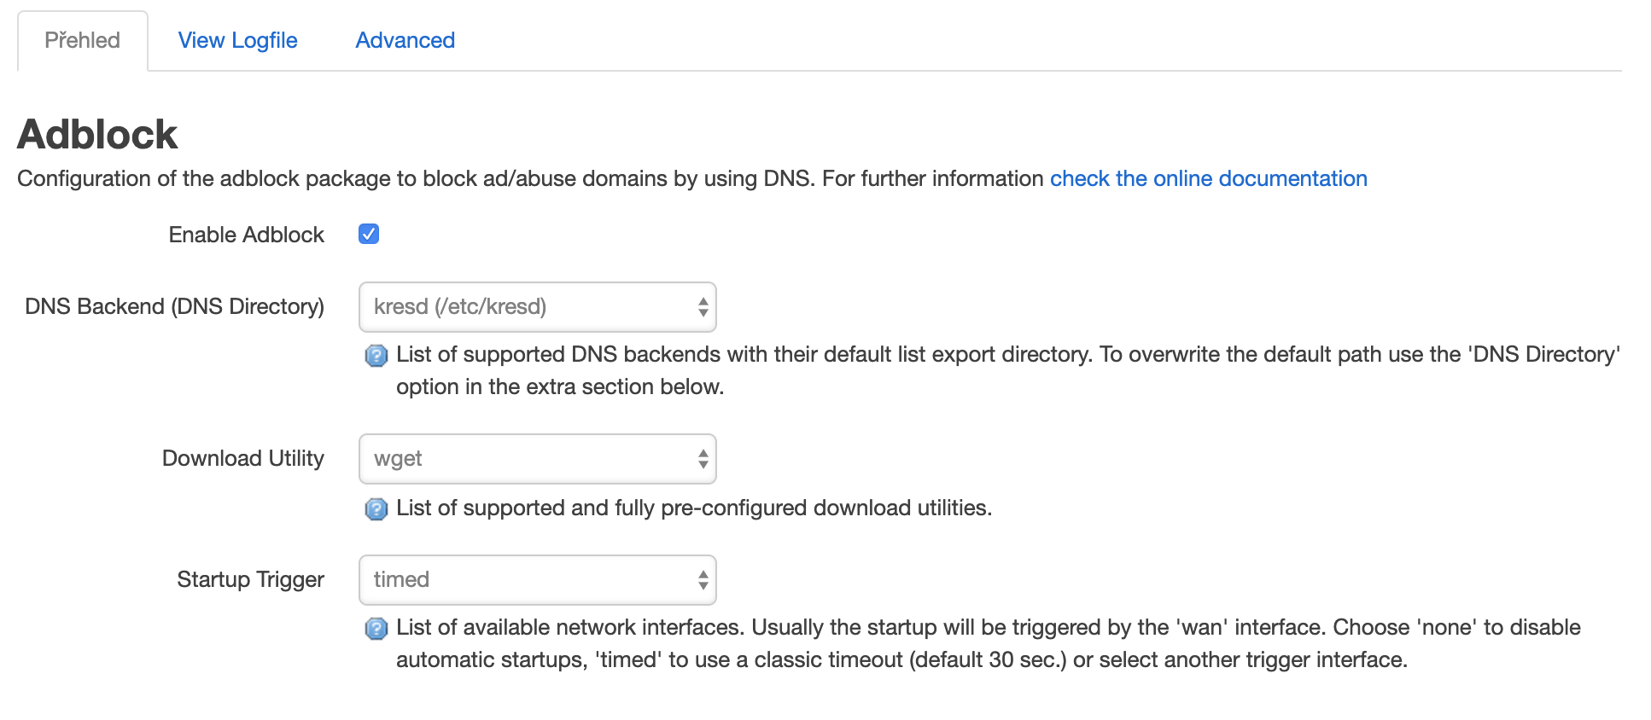Click the Download Utility label

pos(242,458)
